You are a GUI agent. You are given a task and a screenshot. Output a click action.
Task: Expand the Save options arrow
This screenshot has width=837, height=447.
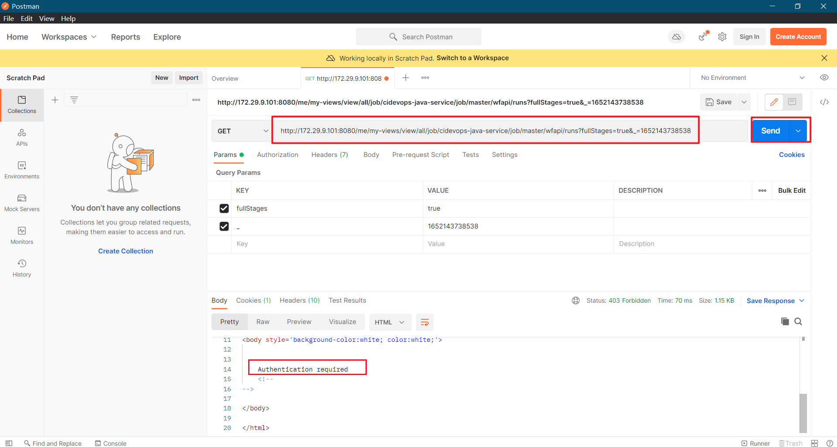[744, 102]
